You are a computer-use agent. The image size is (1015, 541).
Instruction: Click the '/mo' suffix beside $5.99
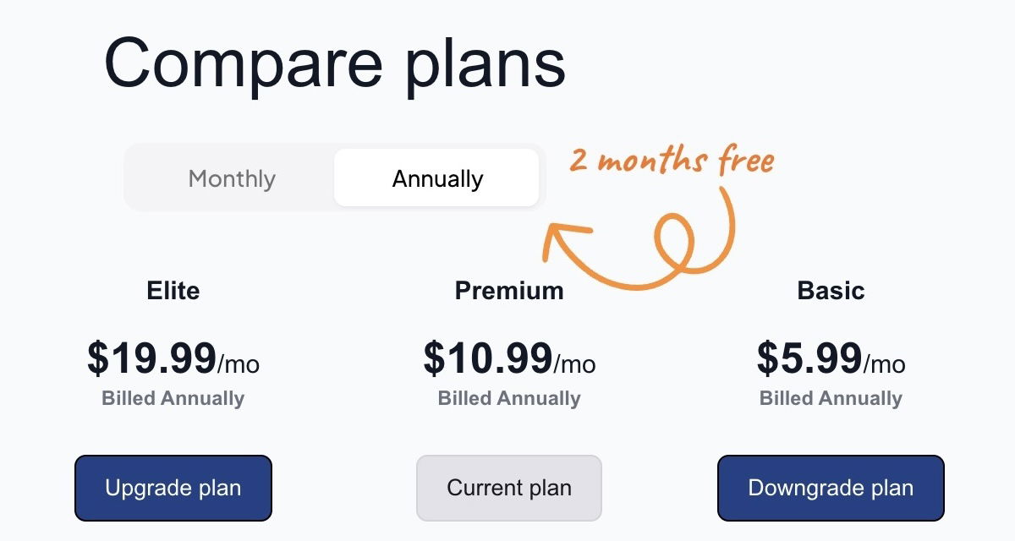point(885,364)
